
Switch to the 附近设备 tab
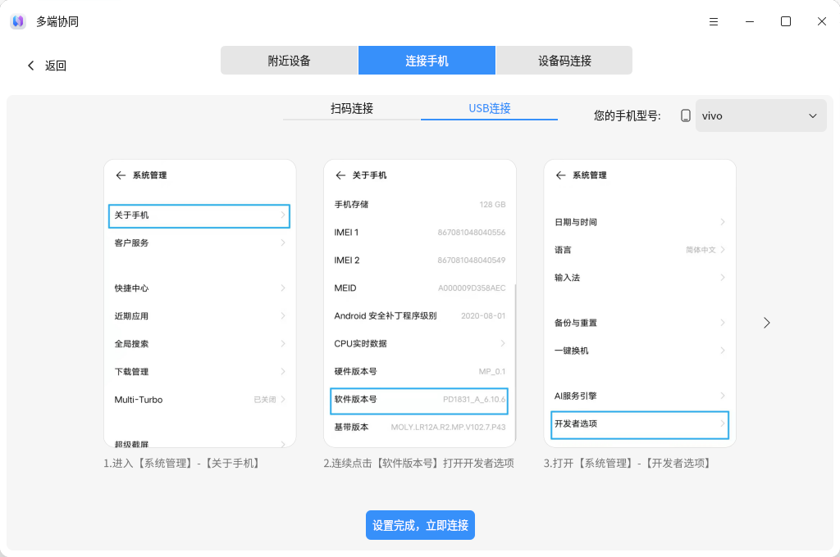pos(290,61)
